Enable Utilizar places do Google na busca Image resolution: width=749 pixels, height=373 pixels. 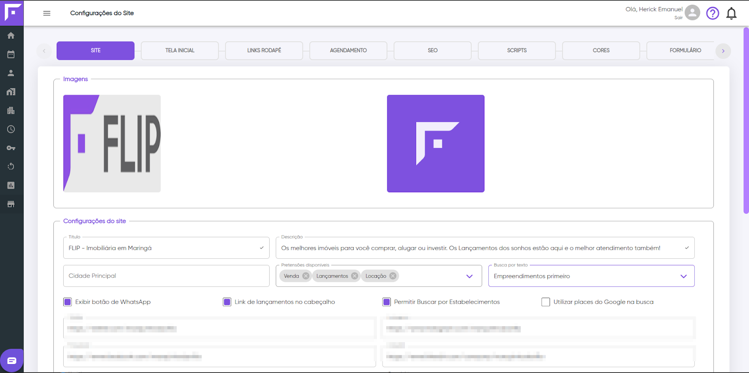[x=546, y=302]
